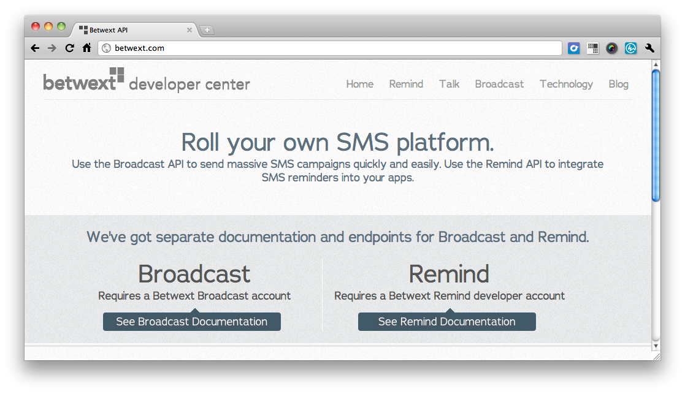Open the Talk navigation link

[x=449, y=84]
